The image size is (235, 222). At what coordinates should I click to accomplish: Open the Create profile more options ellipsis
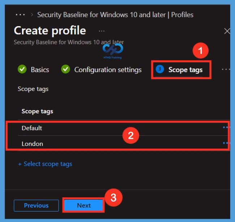pyautogui.click(x=102, y=31)
